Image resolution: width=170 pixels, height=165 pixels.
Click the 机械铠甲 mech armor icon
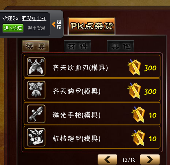[x=36, y=137]
